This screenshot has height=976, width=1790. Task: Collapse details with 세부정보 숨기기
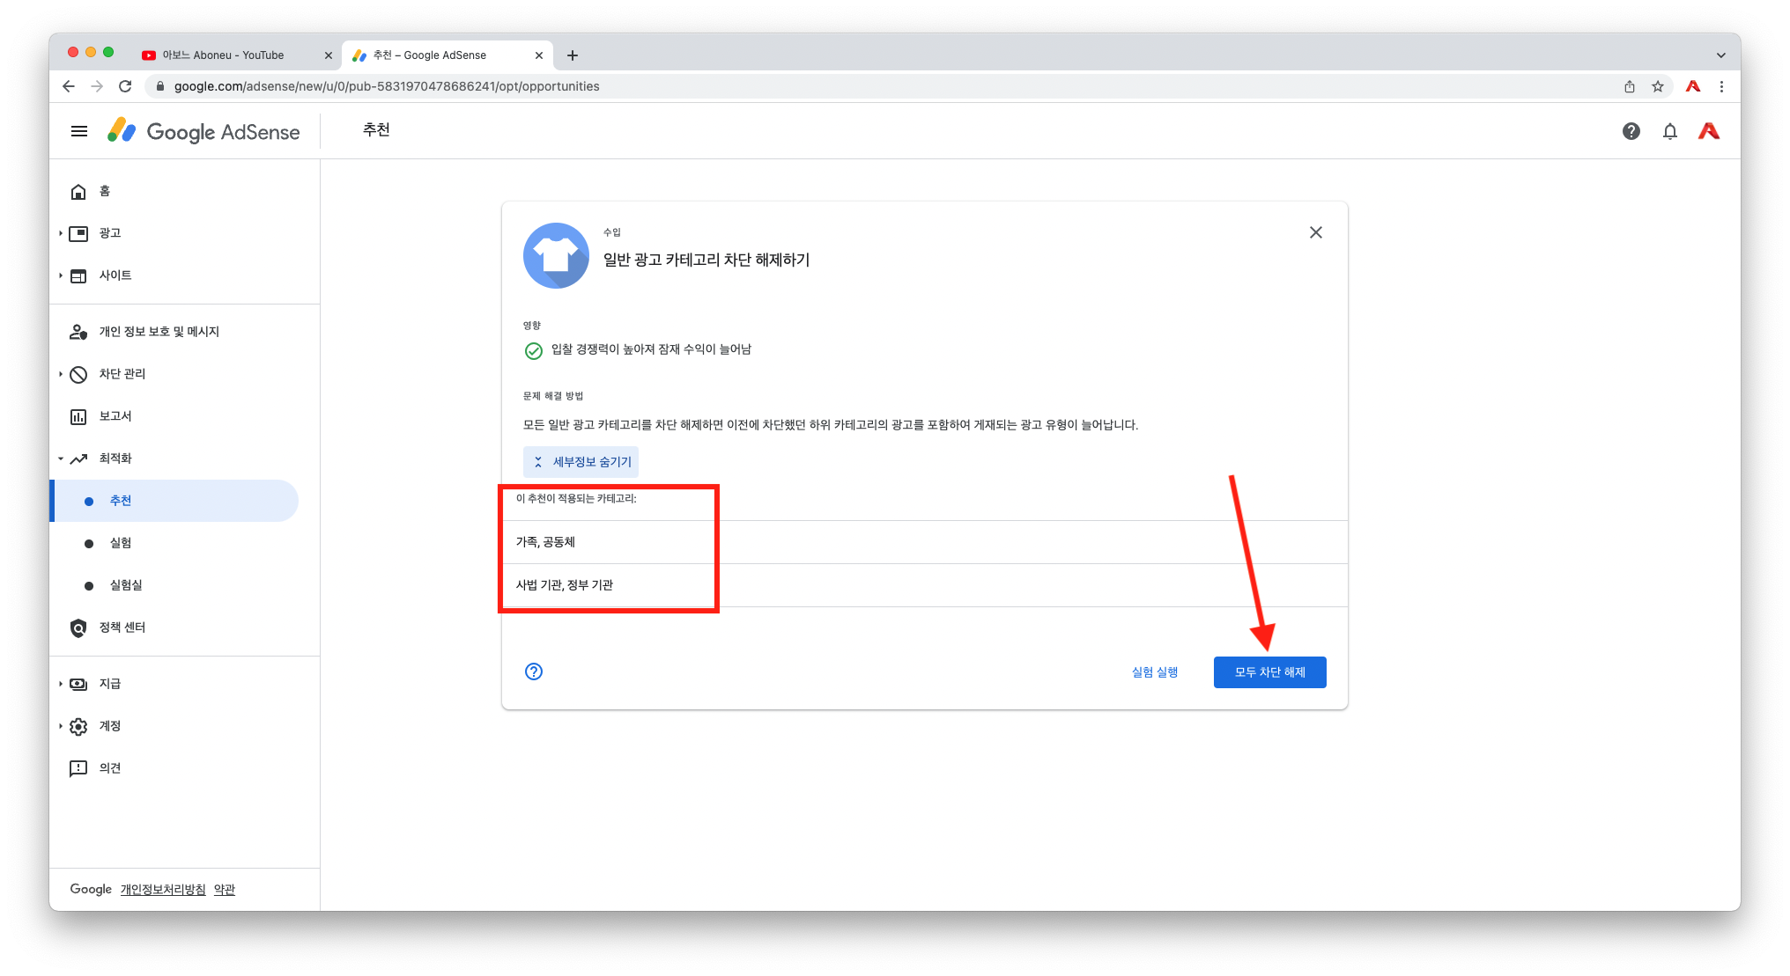(x=581, y=462)
